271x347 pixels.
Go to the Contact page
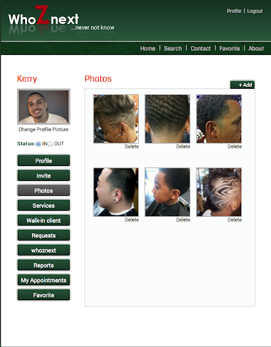pyautogui.click(x=201, y=48)
